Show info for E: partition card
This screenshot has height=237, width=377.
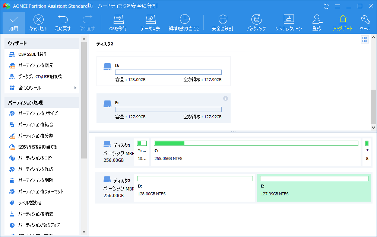pyautogui.click(x=225, y=99)
